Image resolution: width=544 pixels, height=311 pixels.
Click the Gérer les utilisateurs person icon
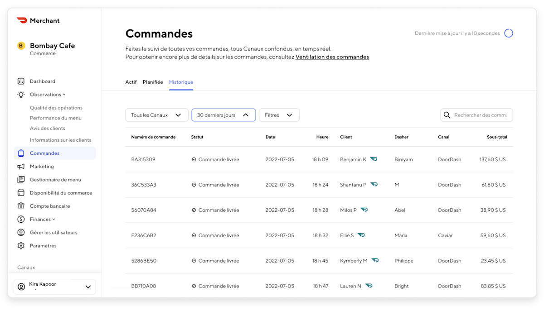[21, 232]
